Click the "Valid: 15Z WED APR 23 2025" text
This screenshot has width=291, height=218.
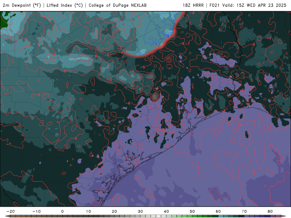pos(254,5)
